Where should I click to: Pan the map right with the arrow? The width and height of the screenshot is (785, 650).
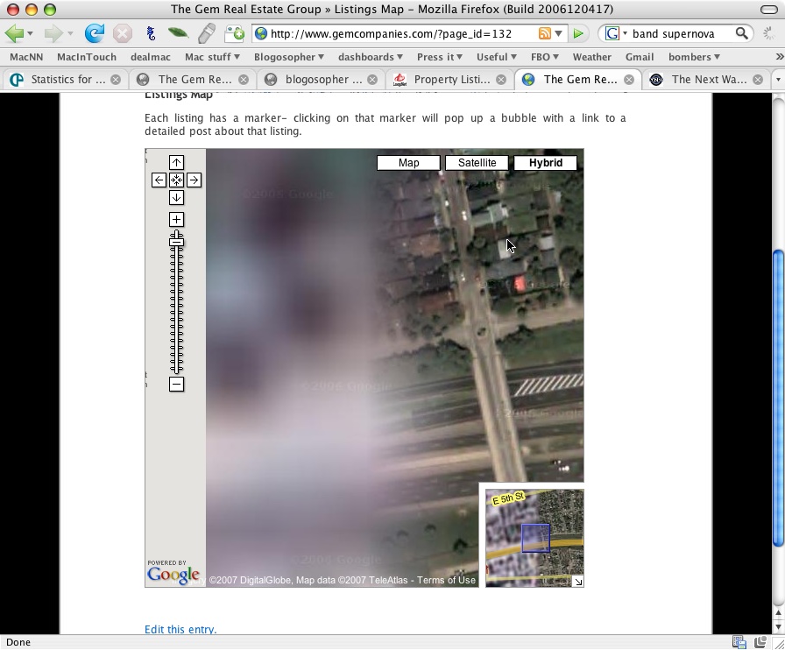click(x=194, y=180)
